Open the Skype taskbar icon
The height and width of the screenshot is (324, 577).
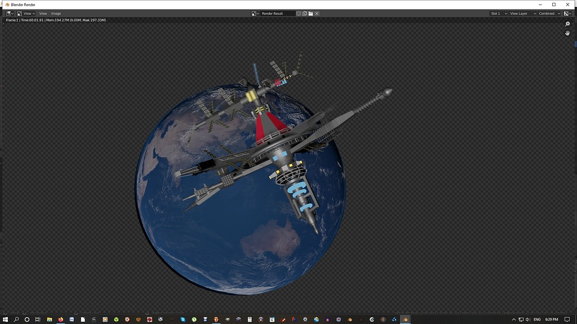coord(183,319)
